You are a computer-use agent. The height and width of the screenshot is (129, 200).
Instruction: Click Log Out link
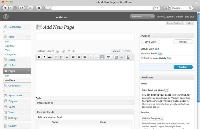coord(189,17)
